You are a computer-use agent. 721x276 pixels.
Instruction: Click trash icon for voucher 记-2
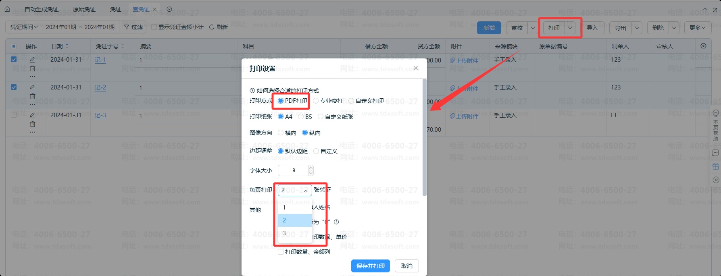click(33, 96)
